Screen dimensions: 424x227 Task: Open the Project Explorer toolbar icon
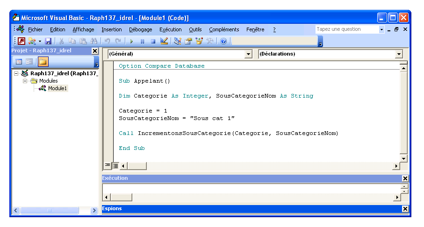177,41
